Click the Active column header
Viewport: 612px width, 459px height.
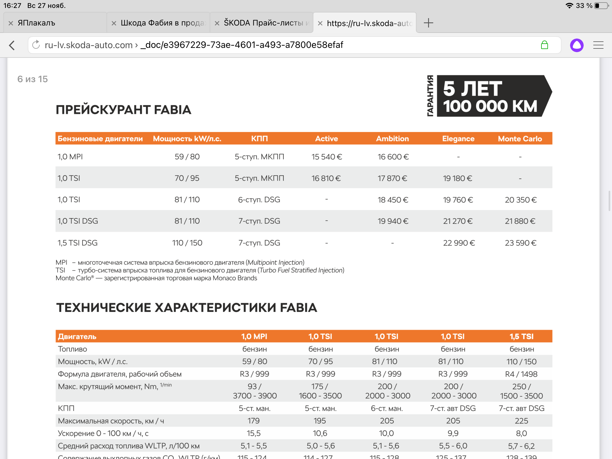click(x=326, y=139)
